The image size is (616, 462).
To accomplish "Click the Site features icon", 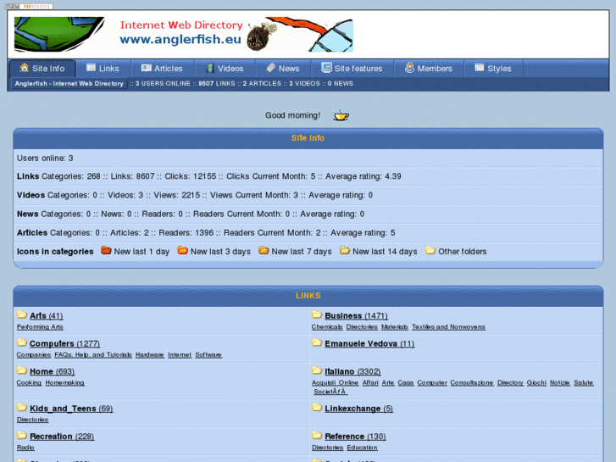I will tap(326, 68).
